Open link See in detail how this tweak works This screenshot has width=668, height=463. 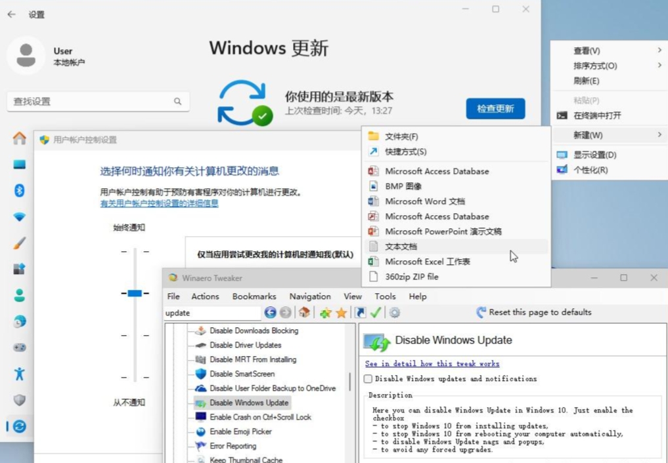tap(432, 363)
